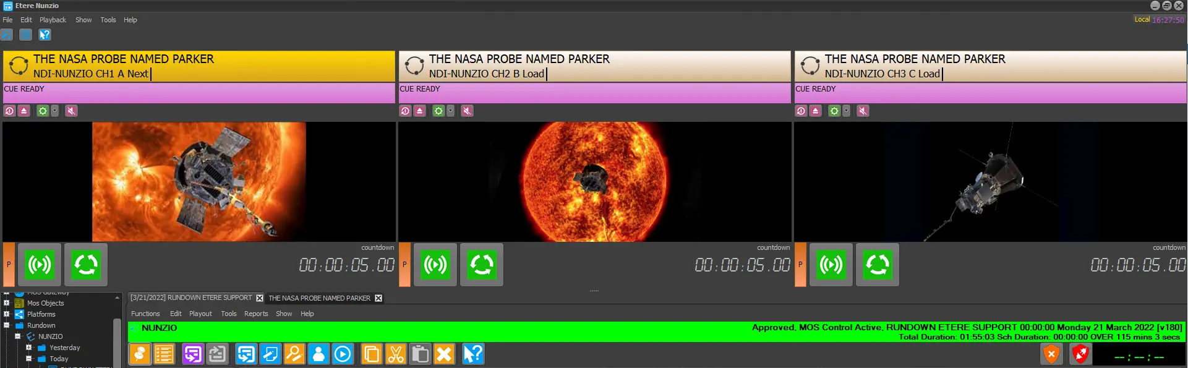The height and width of the screenshot is (368, 1188).
Task: Collapse the Rundown tree node
Action: 7,325
